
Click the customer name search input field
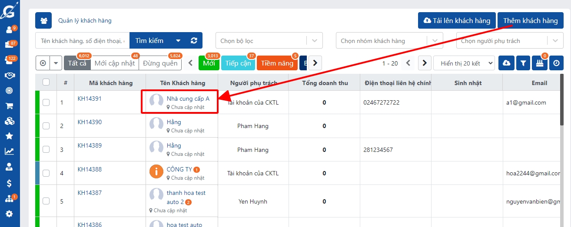pos(82,41)
